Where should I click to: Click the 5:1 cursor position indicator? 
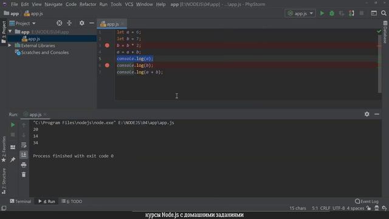(315, 208)
